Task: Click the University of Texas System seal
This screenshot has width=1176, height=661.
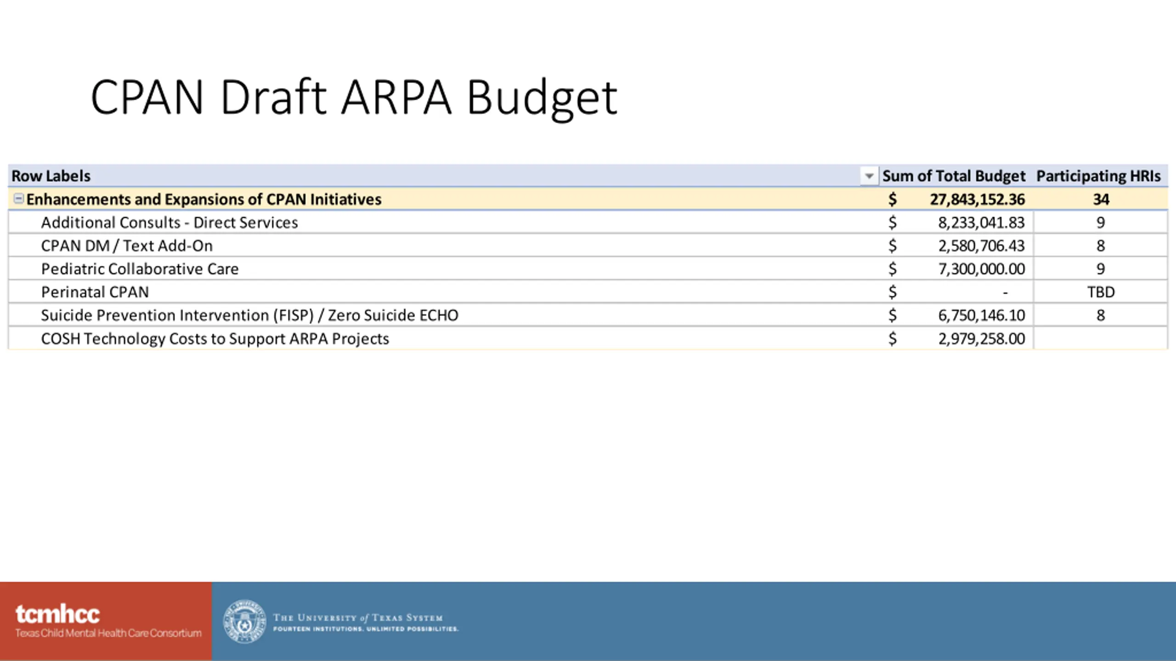Action: coord(244,622)
